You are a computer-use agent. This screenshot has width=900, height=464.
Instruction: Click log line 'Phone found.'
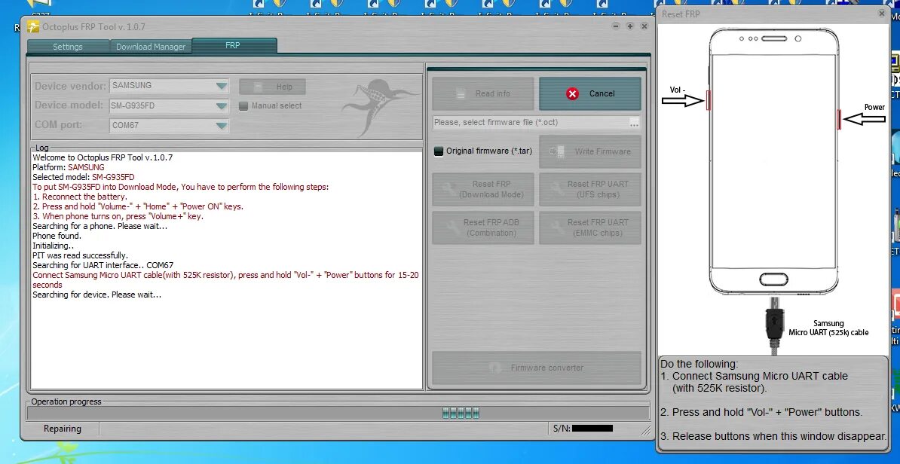[57, 236]
